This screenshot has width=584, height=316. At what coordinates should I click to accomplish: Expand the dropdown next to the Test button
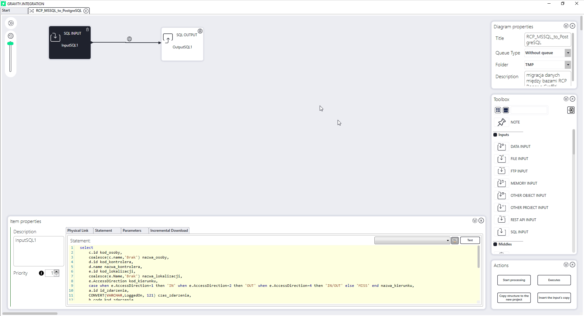tap(447, 241)
